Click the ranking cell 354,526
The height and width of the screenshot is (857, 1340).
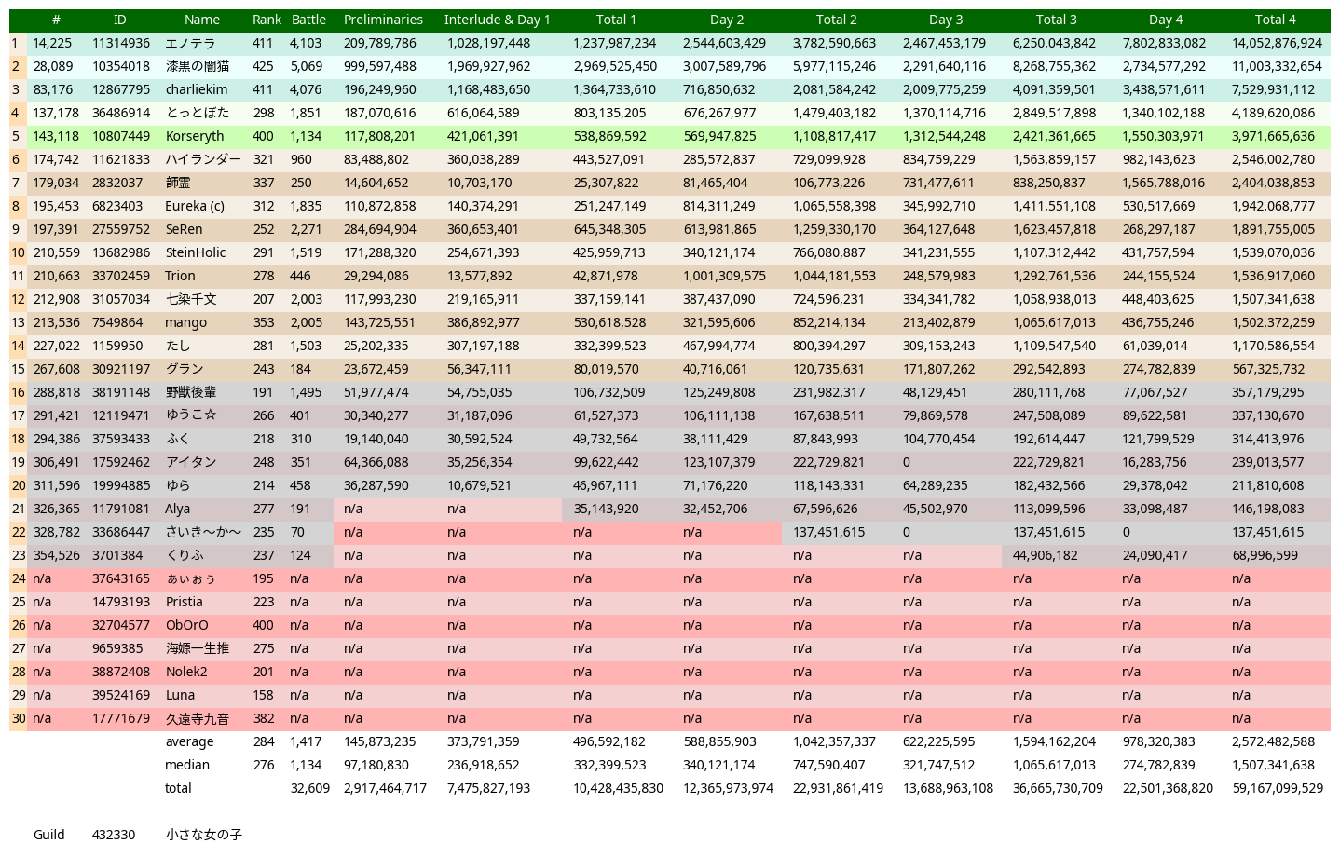(x=56, y=555)
